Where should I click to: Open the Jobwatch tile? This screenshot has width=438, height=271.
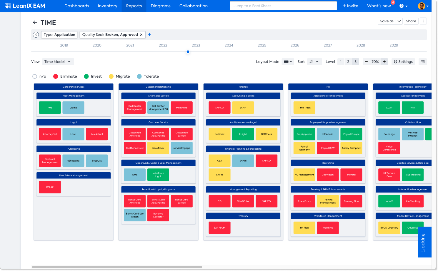[x=328, y=175]
